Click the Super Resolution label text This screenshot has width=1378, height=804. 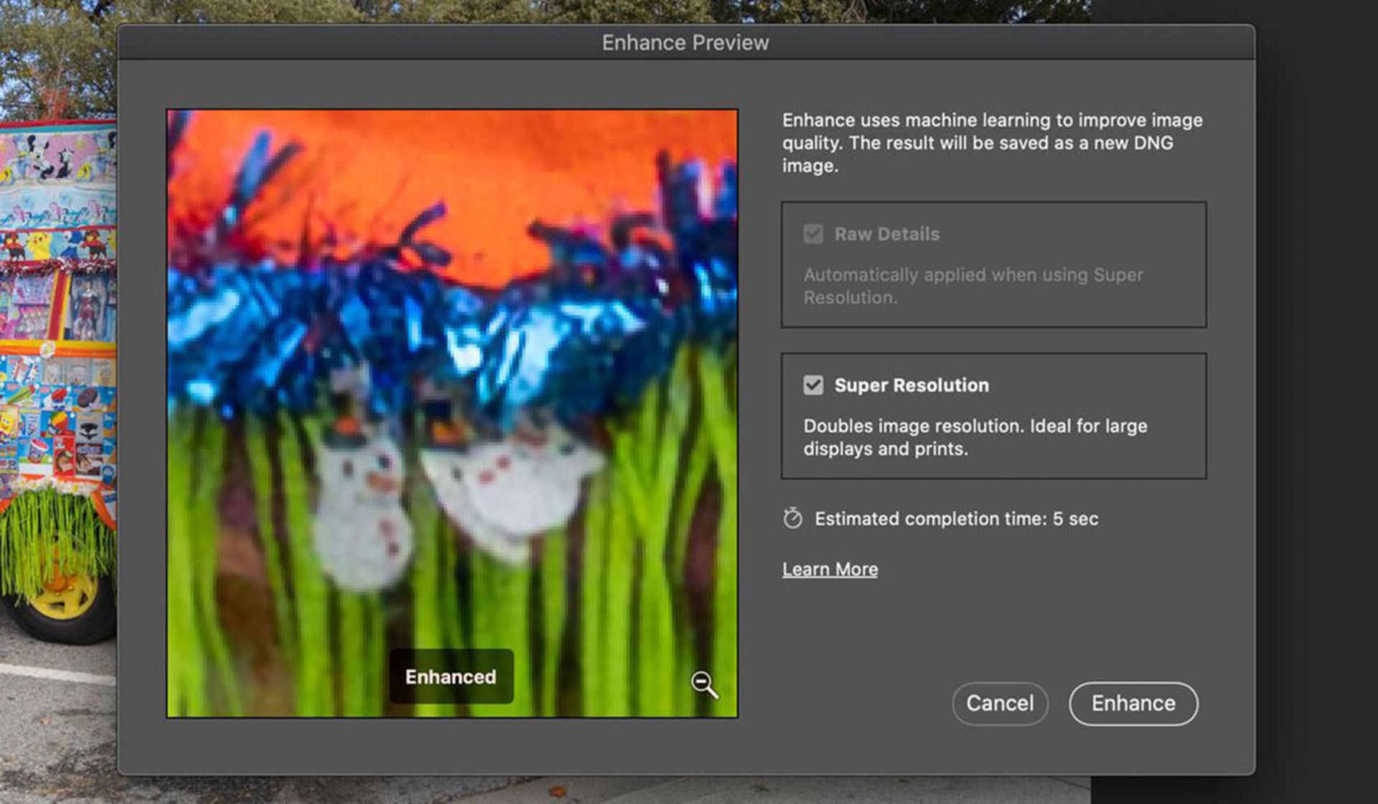[x=911, y=385]
